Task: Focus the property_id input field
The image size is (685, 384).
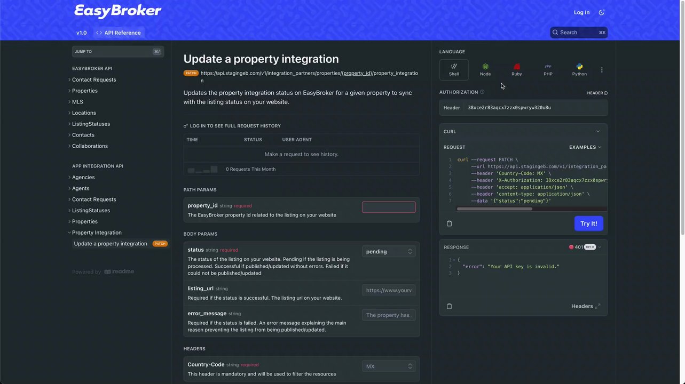Action: (x=389, y=207)
